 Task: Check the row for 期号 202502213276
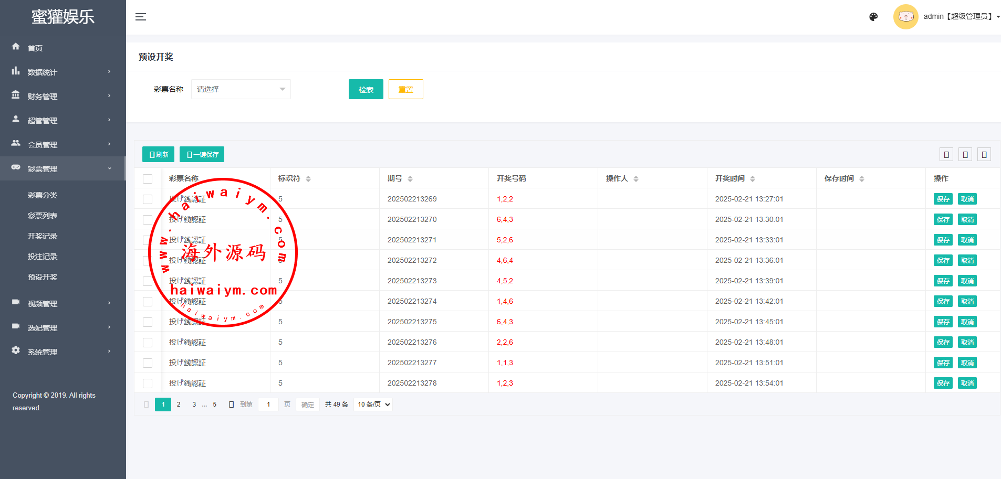click(148, 343)
